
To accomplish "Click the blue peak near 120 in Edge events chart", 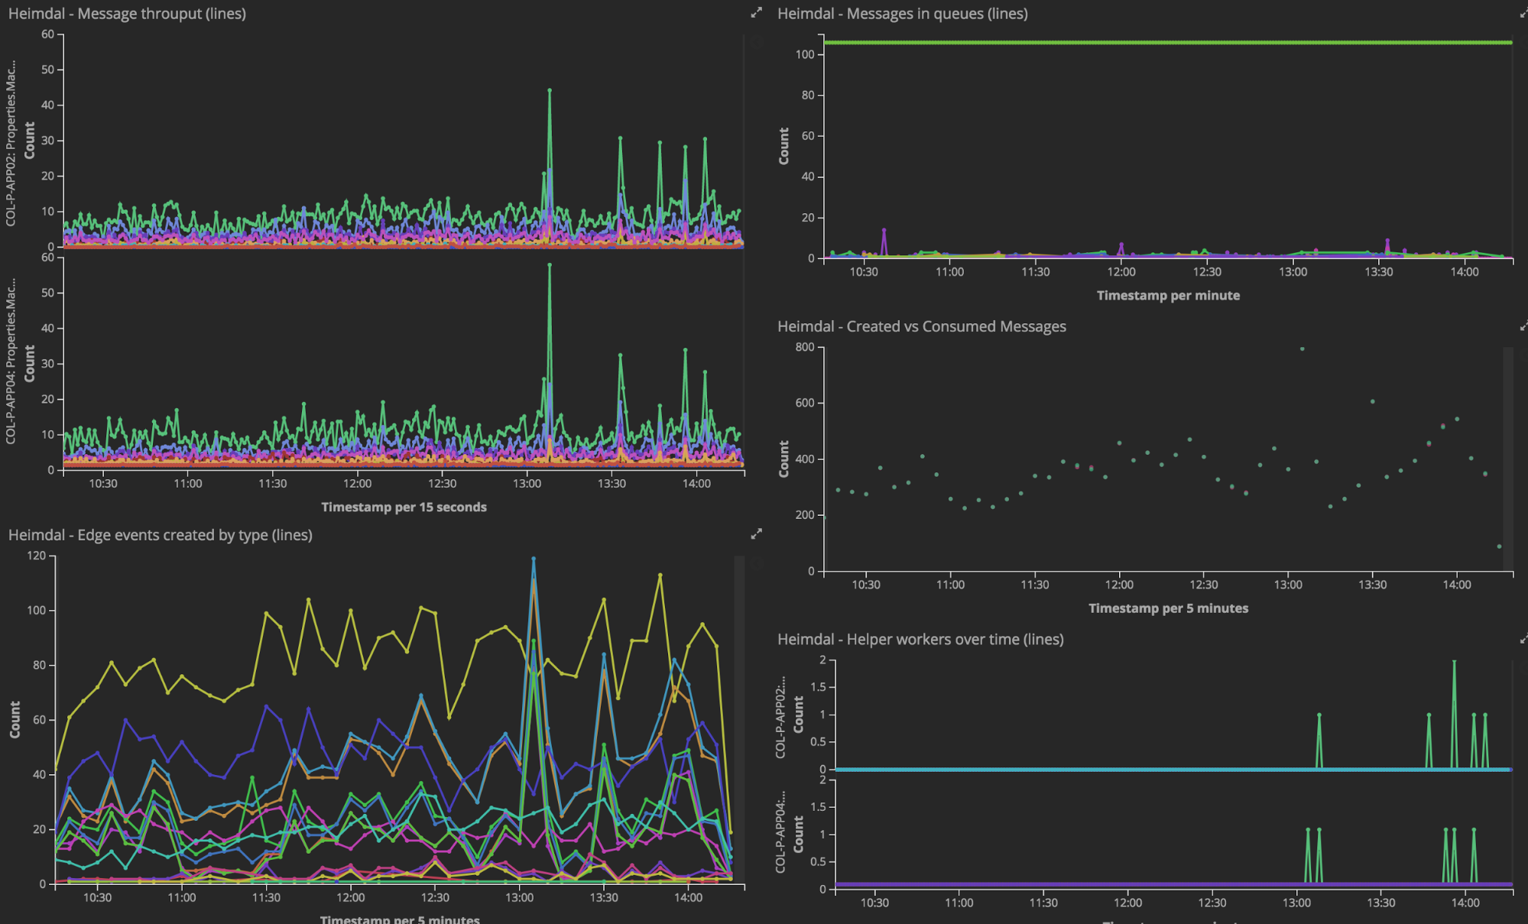I will [534, 559].
